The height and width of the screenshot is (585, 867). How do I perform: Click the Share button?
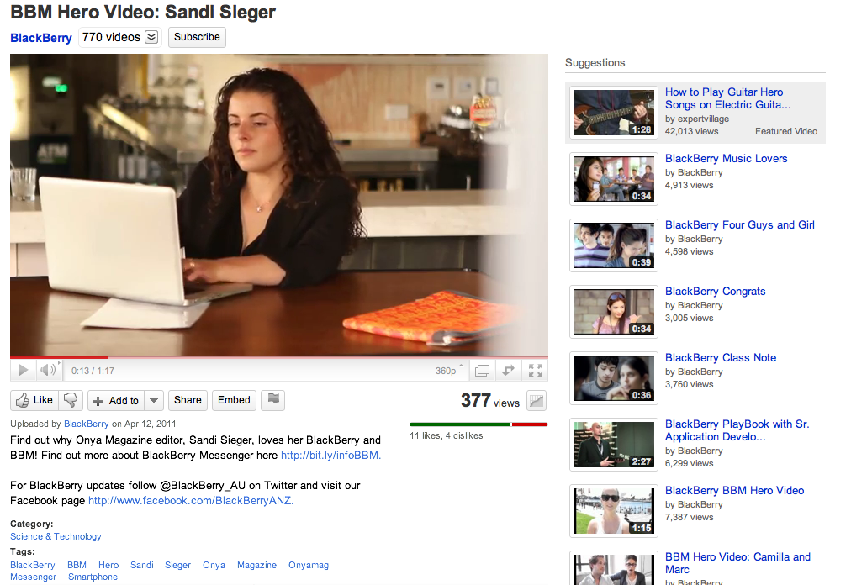[x=188, y=400]
